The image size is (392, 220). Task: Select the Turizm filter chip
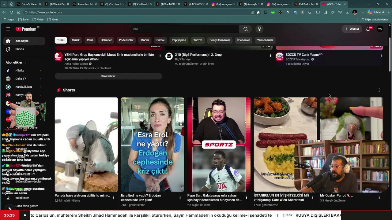click(198, 40)
